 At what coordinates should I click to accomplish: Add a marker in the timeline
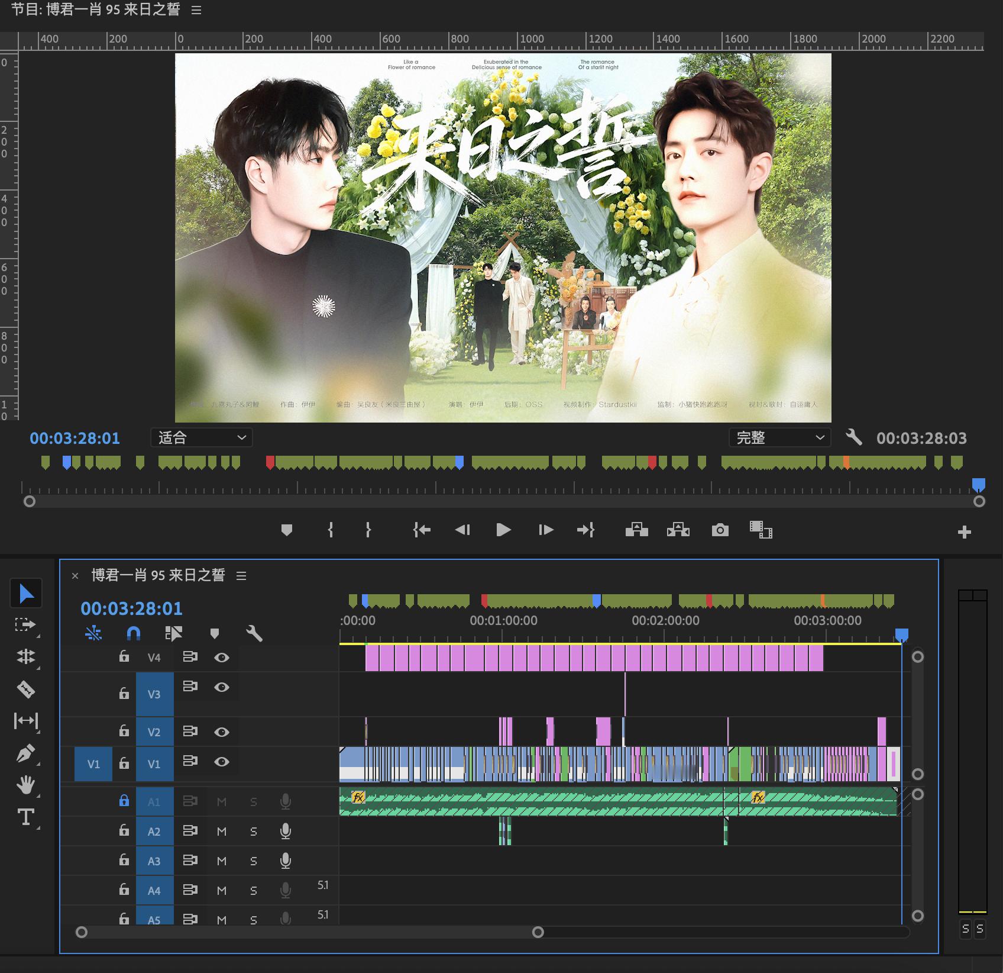coord(215,634)
